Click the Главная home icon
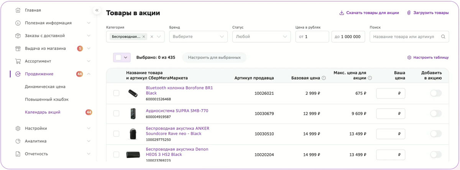 tap(18, 10)
